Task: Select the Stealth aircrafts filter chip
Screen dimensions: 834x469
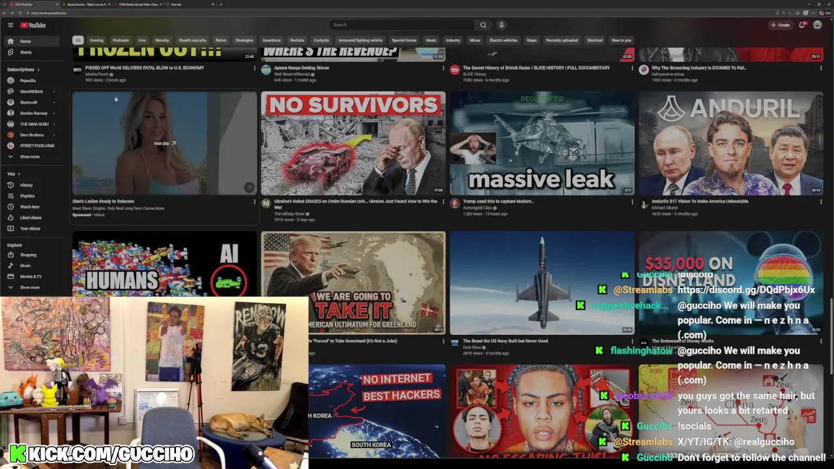Action: (x=192, y=40)
